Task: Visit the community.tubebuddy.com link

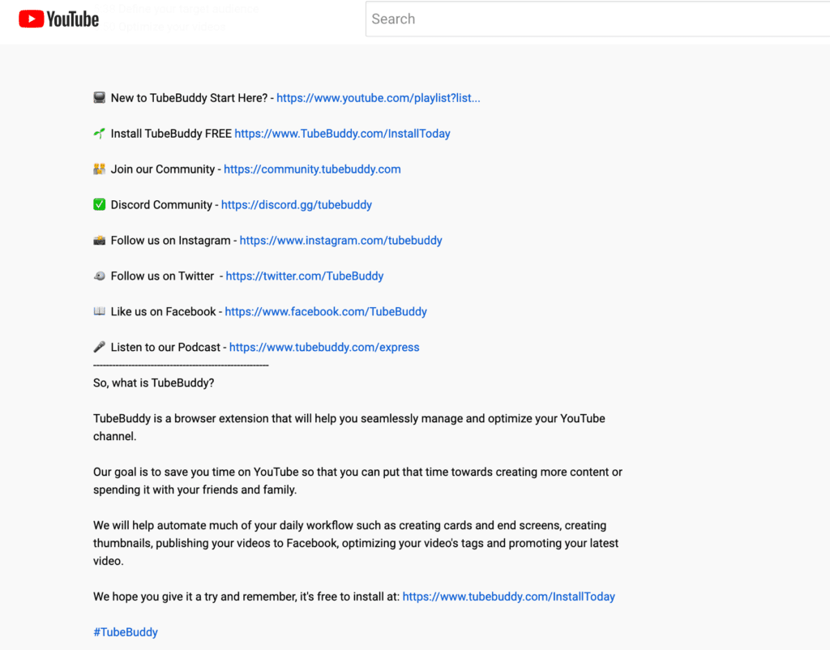Action: 312,169
